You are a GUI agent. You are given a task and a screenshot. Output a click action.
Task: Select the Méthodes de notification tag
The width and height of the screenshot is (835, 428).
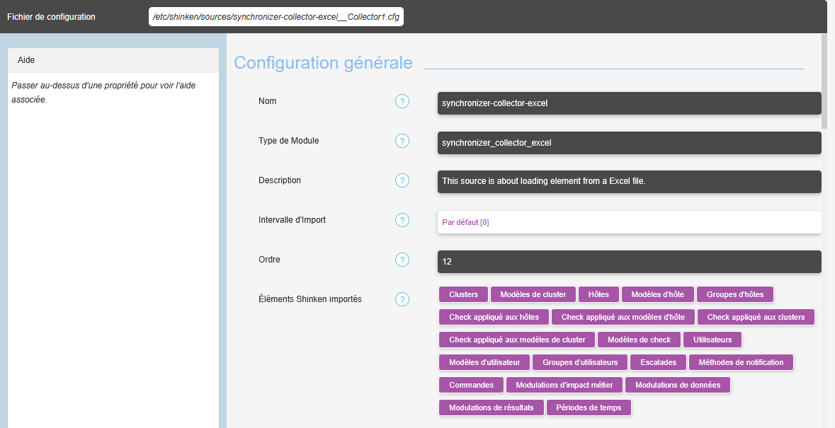pos(741,362)
